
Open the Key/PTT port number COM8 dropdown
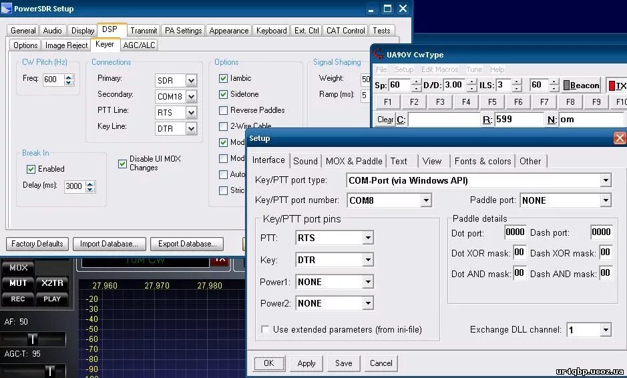click(x=426, y=200)
